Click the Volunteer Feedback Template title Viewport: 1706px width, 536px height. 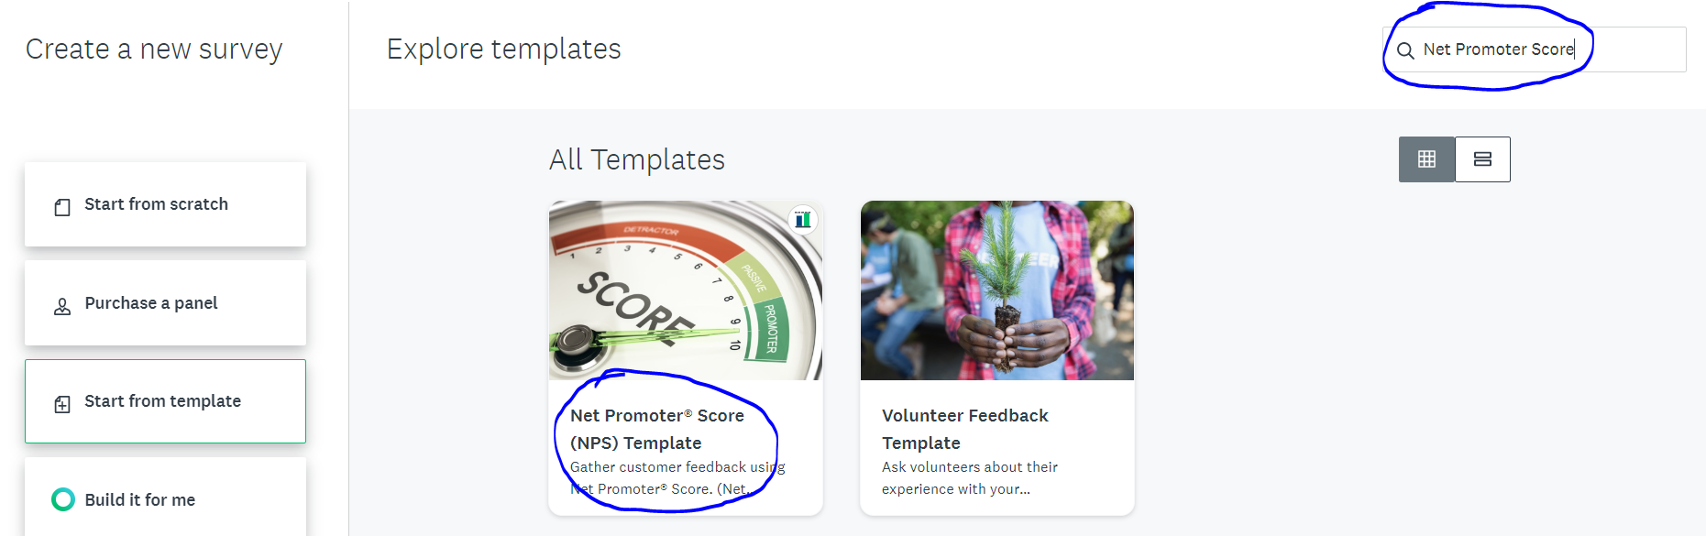(964, 429)
